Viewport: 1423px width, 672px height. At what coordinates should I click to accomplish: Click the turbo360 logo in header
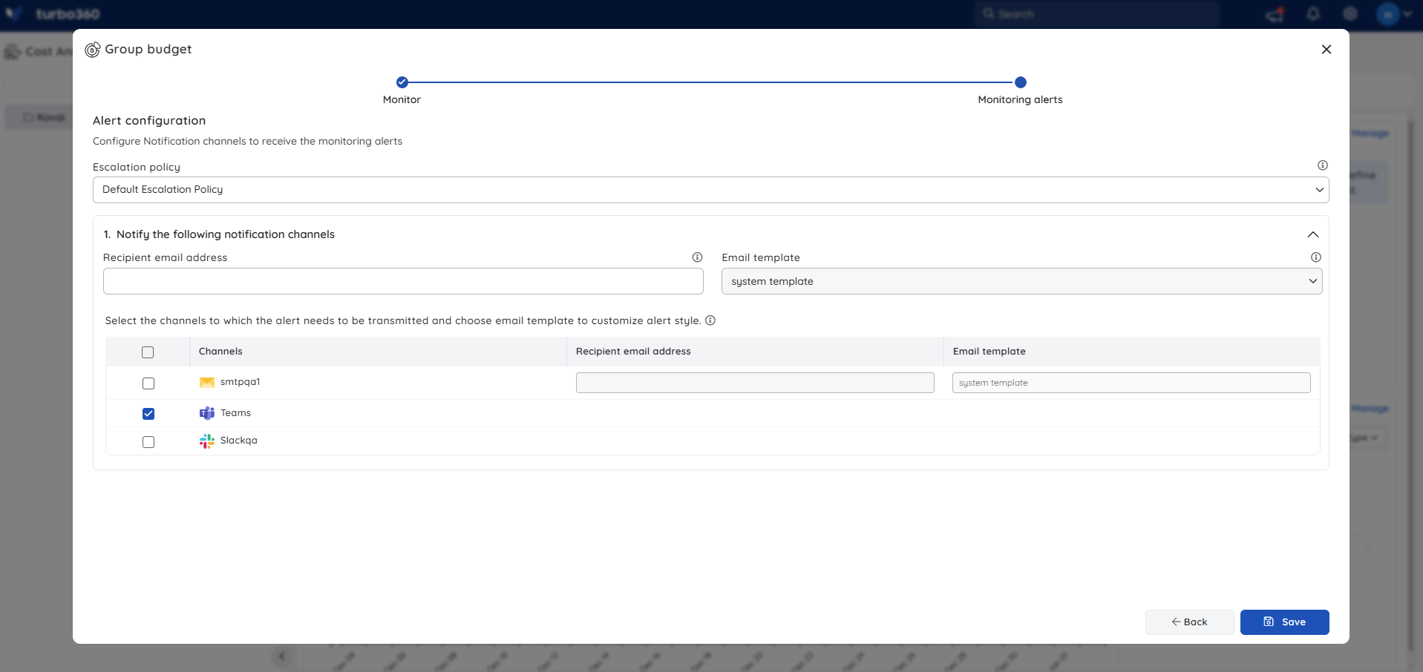(53, 14)
